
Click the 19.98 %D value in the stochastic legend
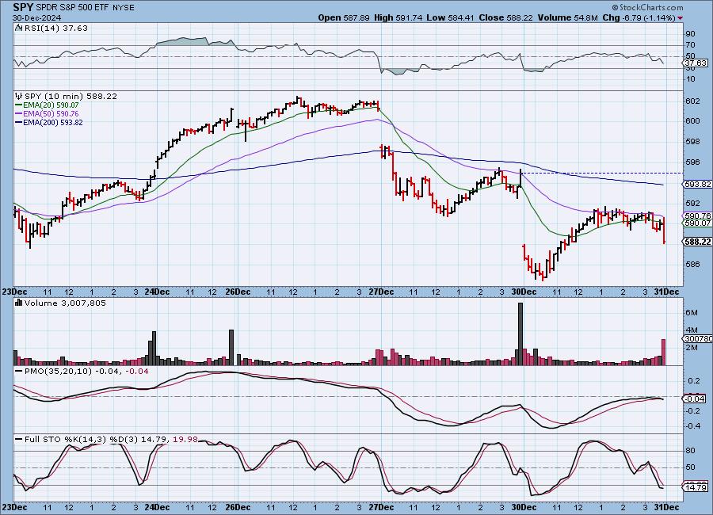click(186, 440)
